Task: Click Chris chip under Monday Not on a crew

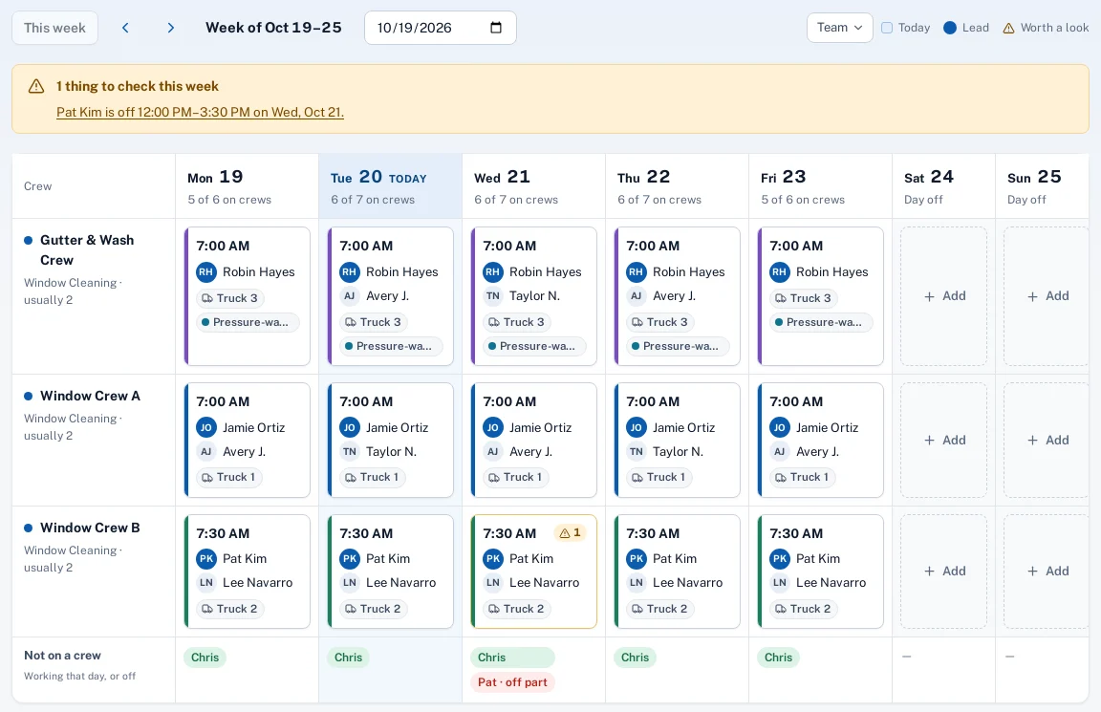Action: [205, 658]
